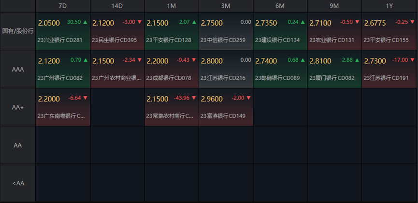Screen dimensions: 418x203
Task: Click red down arrow beside -2.34
Action: tap(140, 60)
